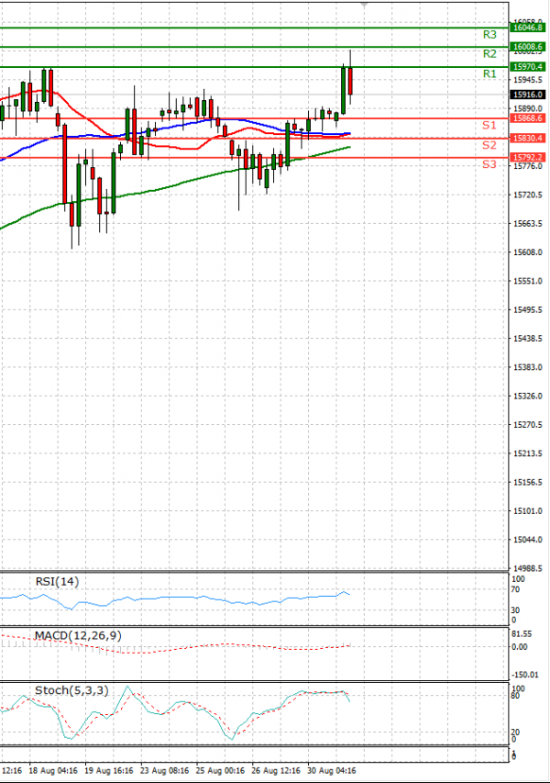The image size is (550, 783).
Task: Click the RSI(14) indicator label
Action: (57, 582)
